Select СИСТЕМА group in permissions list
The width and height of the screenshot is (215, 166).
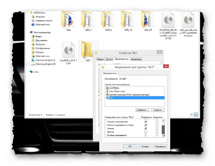135,88
